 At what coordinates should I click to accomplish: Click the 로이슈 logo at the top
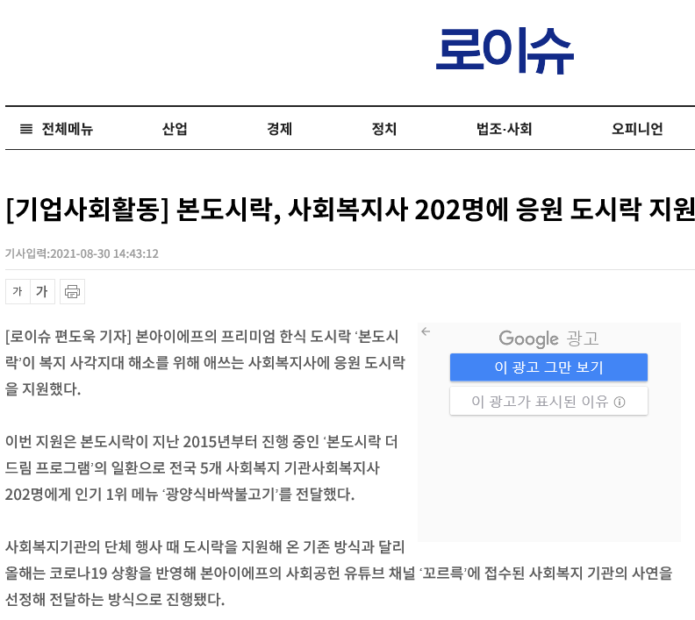coord(504,50)
